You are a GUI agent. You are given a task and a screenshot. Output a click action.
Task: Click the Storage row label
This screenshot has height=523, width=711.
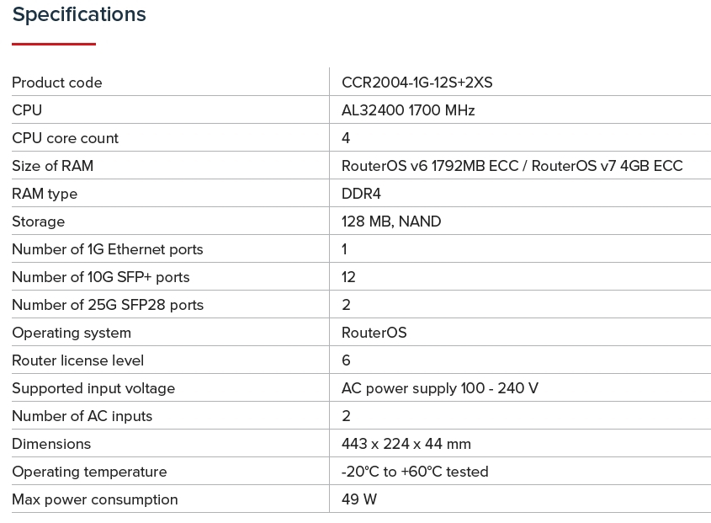38,221
